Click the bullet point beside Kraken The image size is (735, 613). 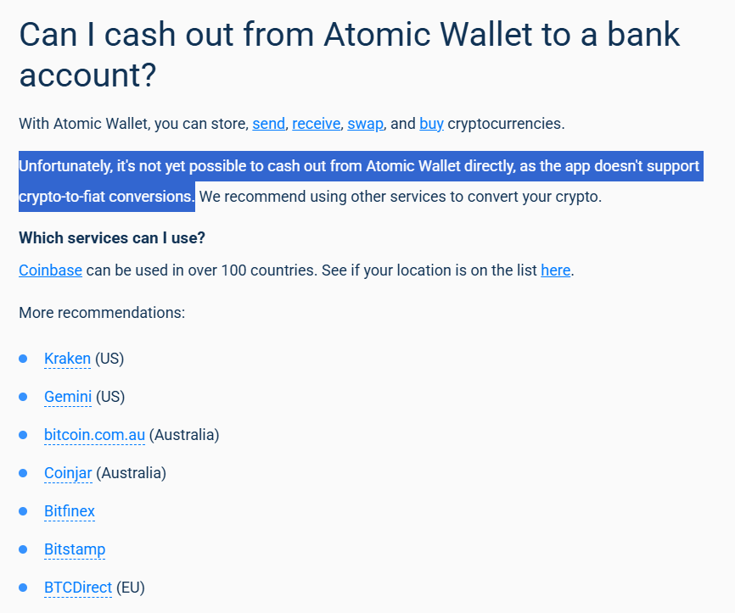point(24,359)
